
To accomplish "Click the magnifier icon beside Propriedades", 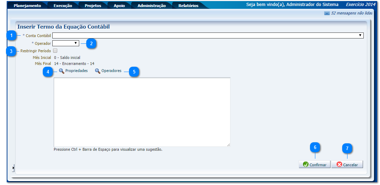I will [62, 71].
